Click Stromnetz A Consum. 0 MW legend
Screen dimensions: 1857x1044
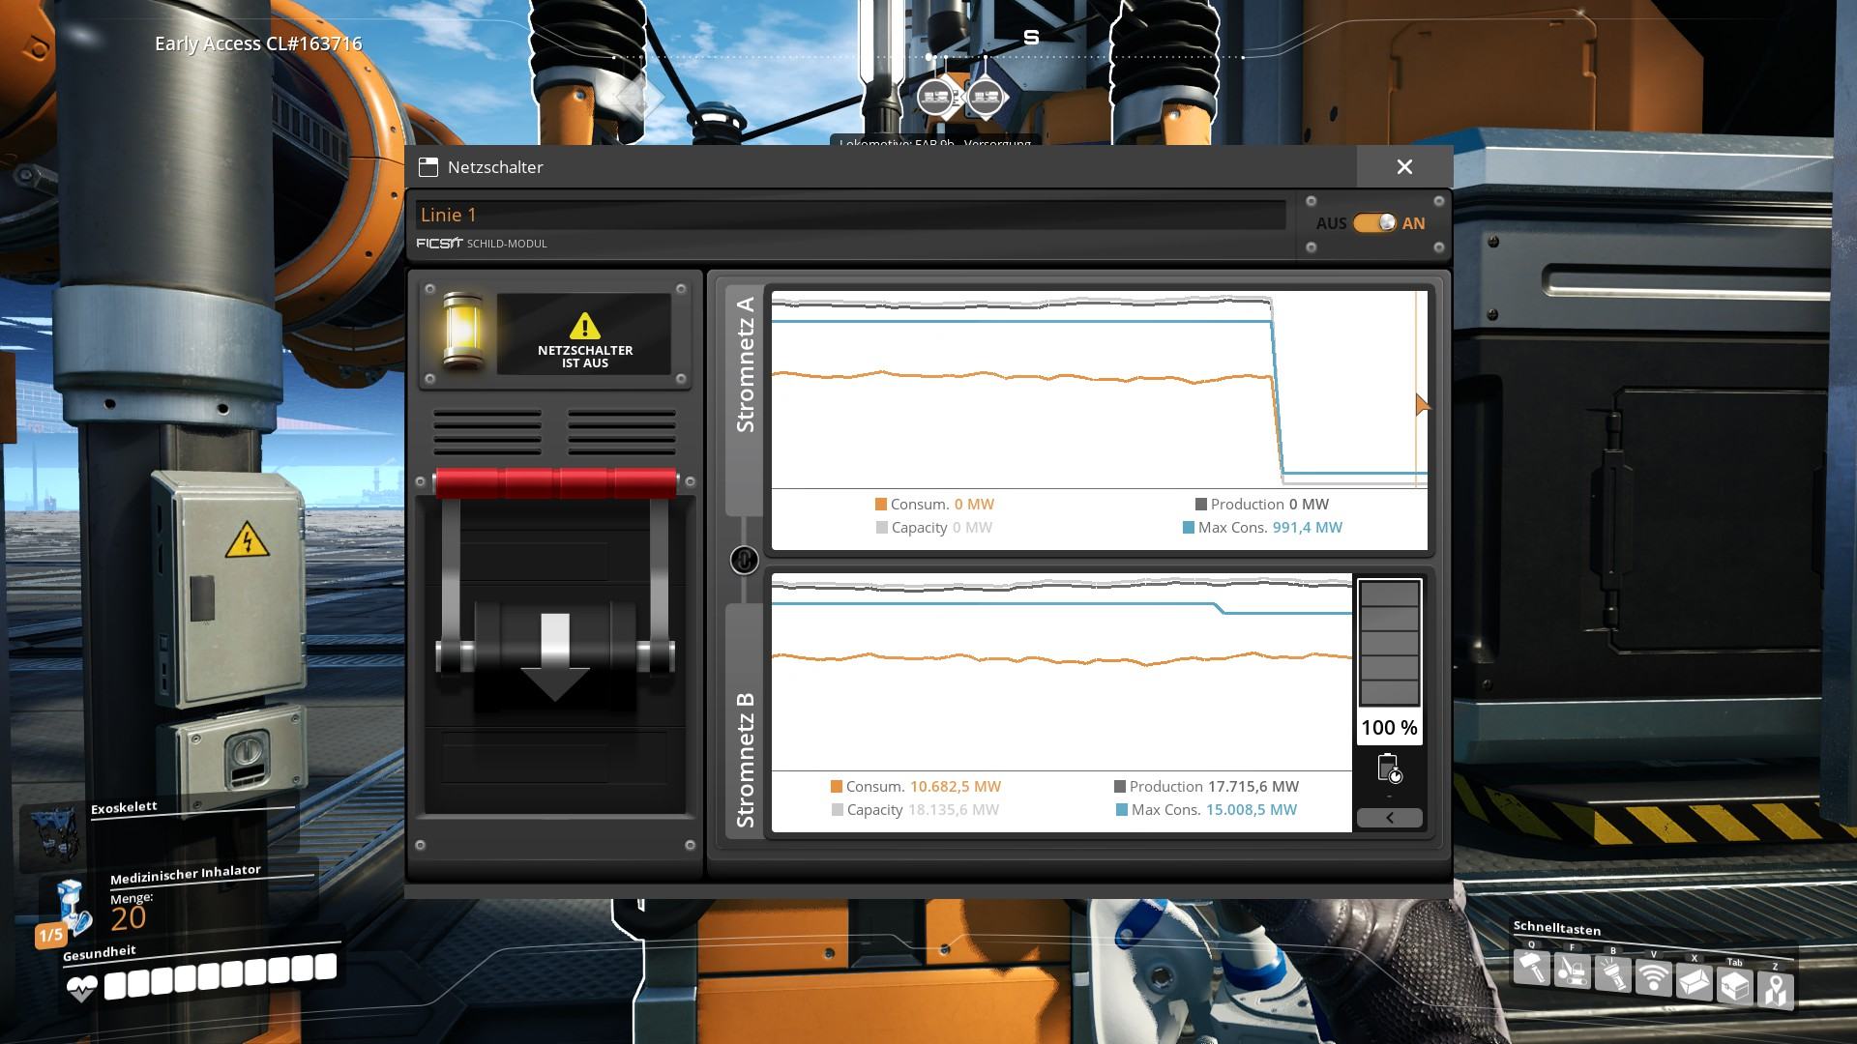934,504
